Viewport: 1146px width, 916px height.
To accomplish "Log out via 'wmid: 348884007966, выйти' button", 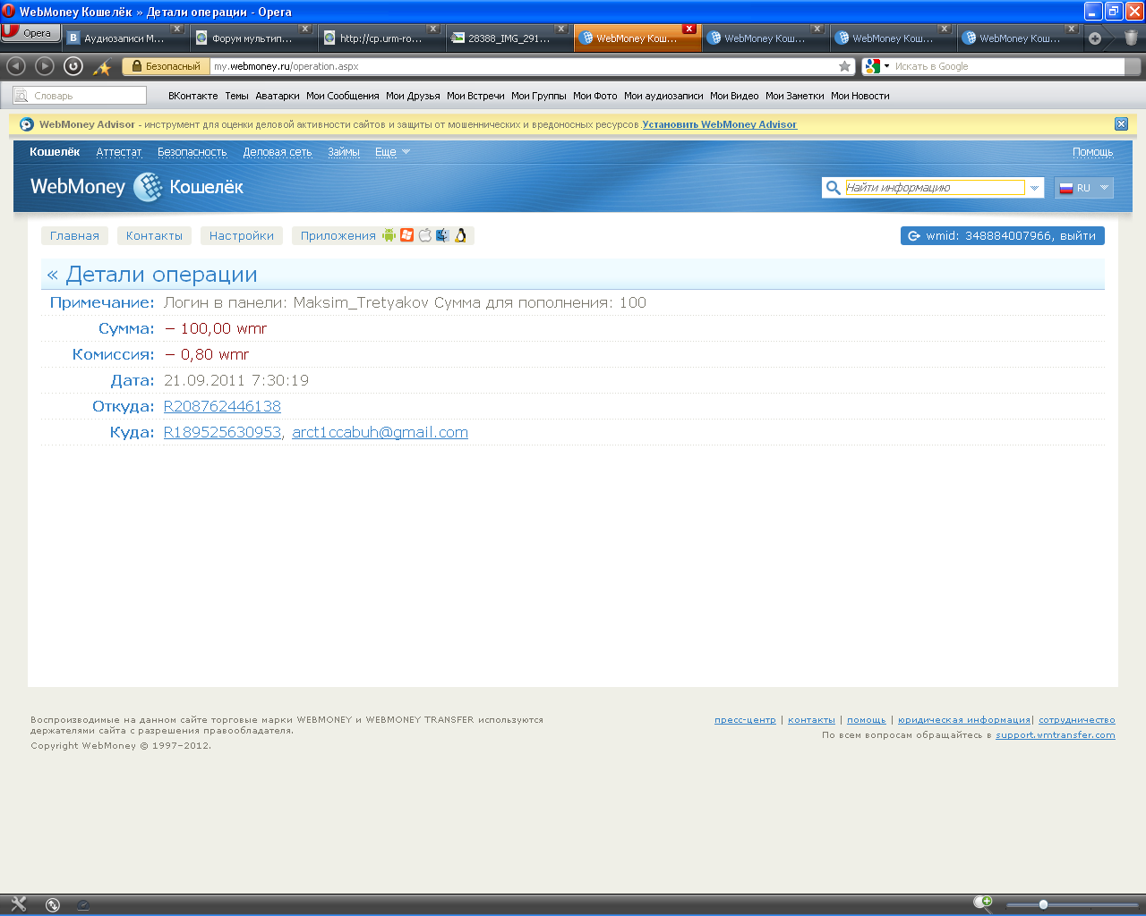I will click(x=1003, y=236).
